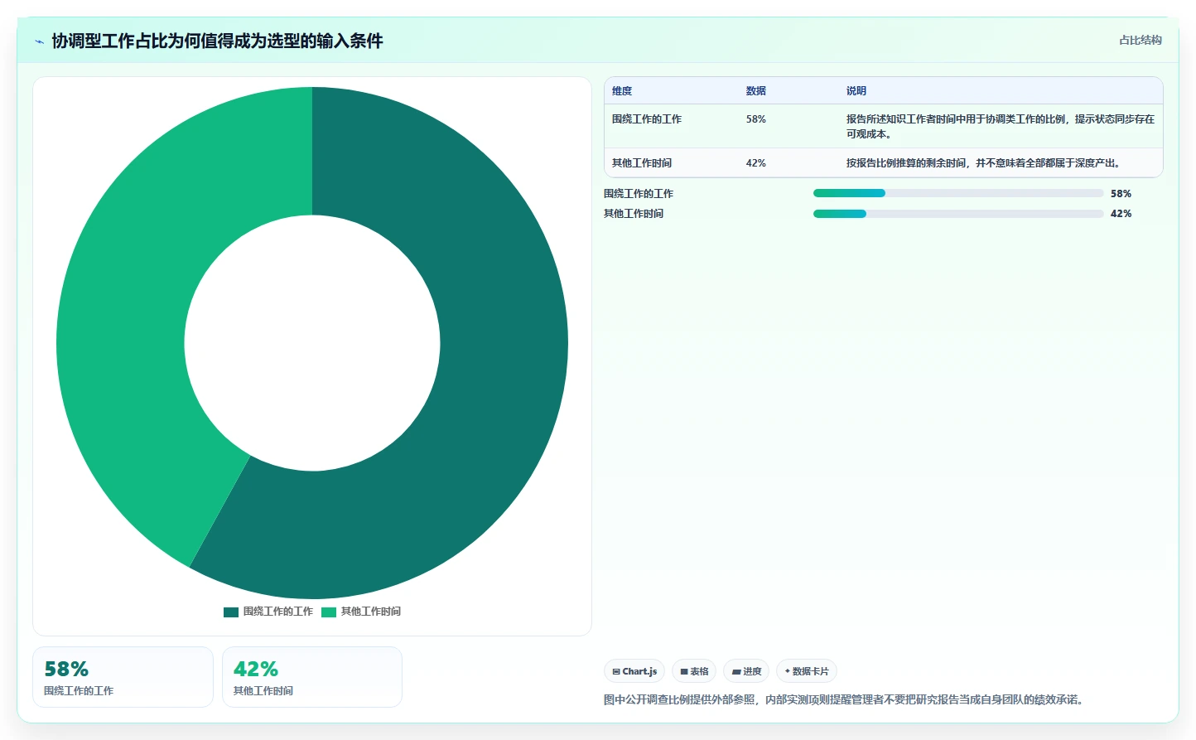This screenshot has height=740, width=1196.
Task: Click the 围绕工作的工作 label above the progress list
Action: 639,194
